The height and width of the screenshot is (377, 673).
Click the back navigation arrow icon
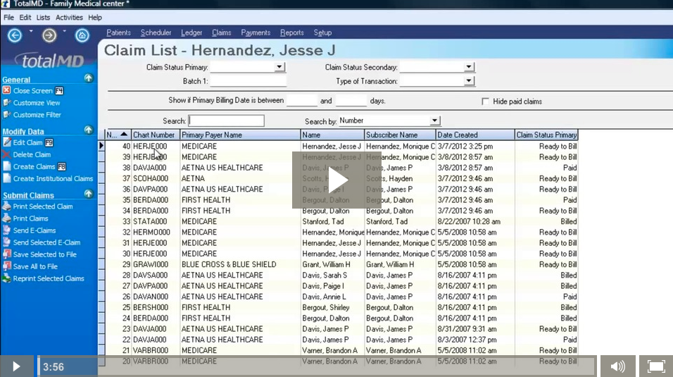tap(15, 35)
